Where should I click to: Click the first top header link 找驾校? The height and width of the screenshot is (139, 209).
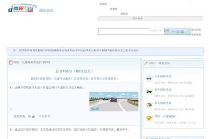pyautogui.click(x=103, y=4)
